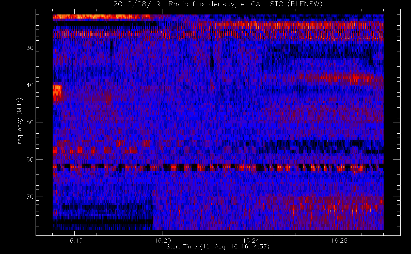The image size is (411, 254).
Task: Click the 70 MHz frequency tick label
Action: pyautogui.click(x=30, y=197)
